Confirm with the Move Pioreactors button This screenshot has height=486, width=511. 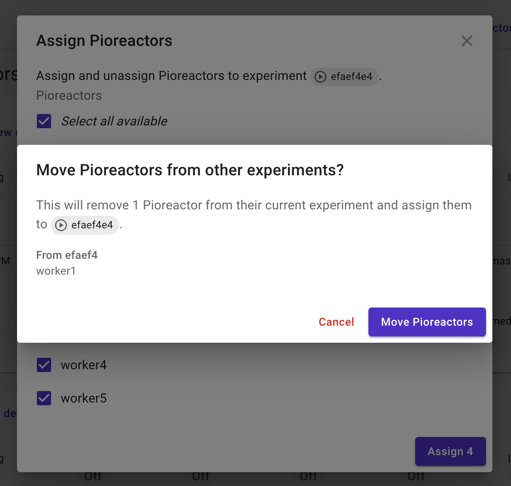click(427, 322)
